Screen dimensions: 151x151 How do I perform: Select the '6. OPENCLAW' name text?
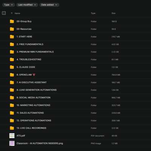coord(24,75)
